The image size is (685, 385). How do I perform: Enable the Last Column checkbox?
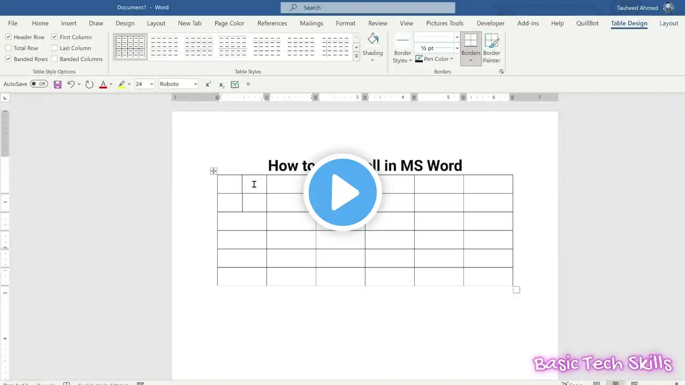click(55, 48)
